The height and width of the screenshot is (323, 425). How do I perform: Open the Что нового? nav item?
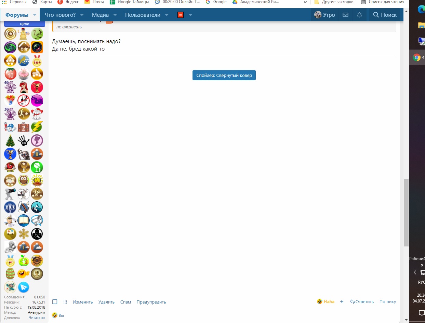point(60,15)
